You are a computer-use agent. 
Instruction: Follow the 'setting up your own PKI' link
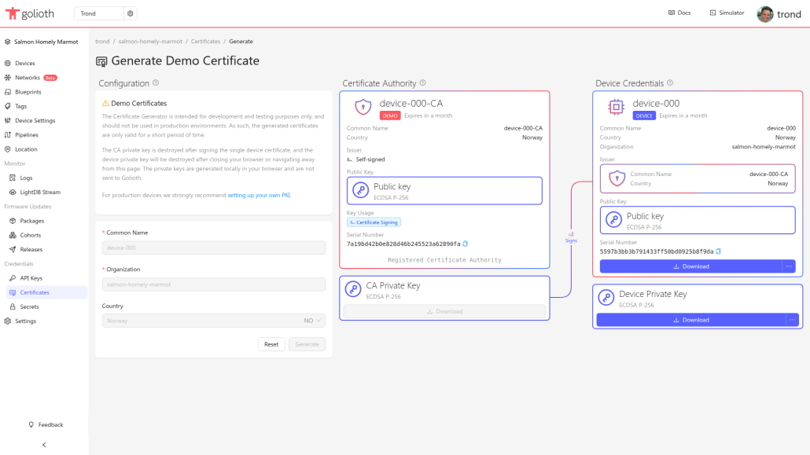259,195
